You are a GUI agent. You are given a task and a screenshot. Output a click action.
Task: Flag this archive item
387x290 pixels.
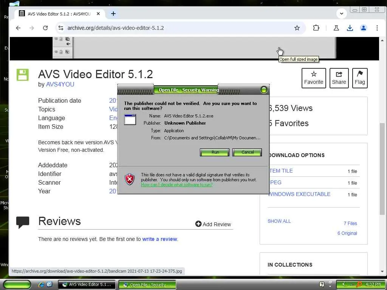[x=360, y=78]
